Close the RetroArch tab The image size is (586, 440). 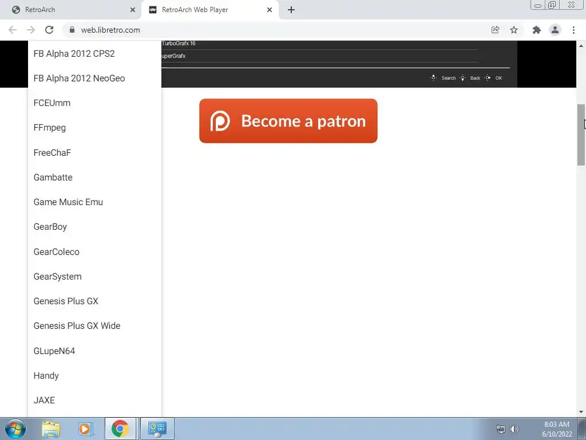coord(133,10)
